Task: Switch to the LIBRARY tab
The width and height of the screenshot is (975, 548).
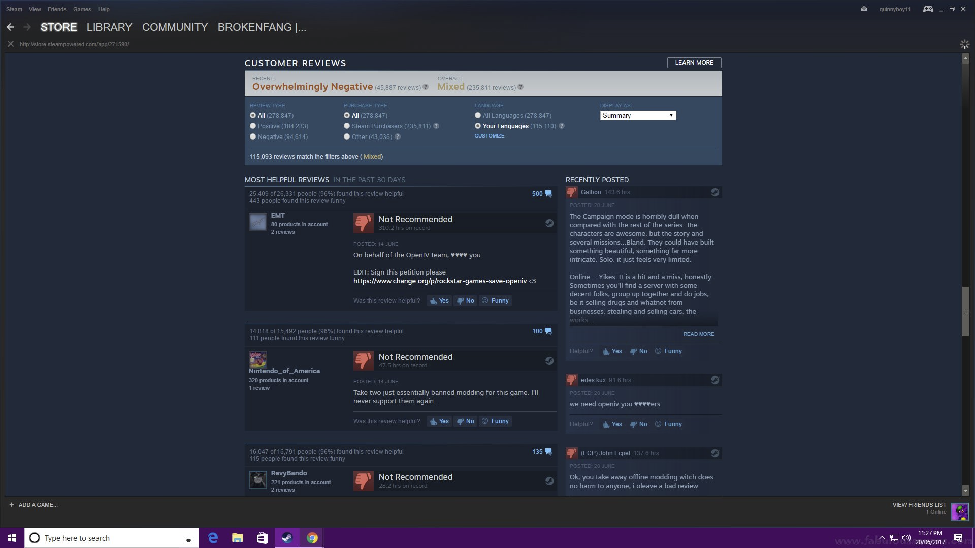Action: [109, 27]
